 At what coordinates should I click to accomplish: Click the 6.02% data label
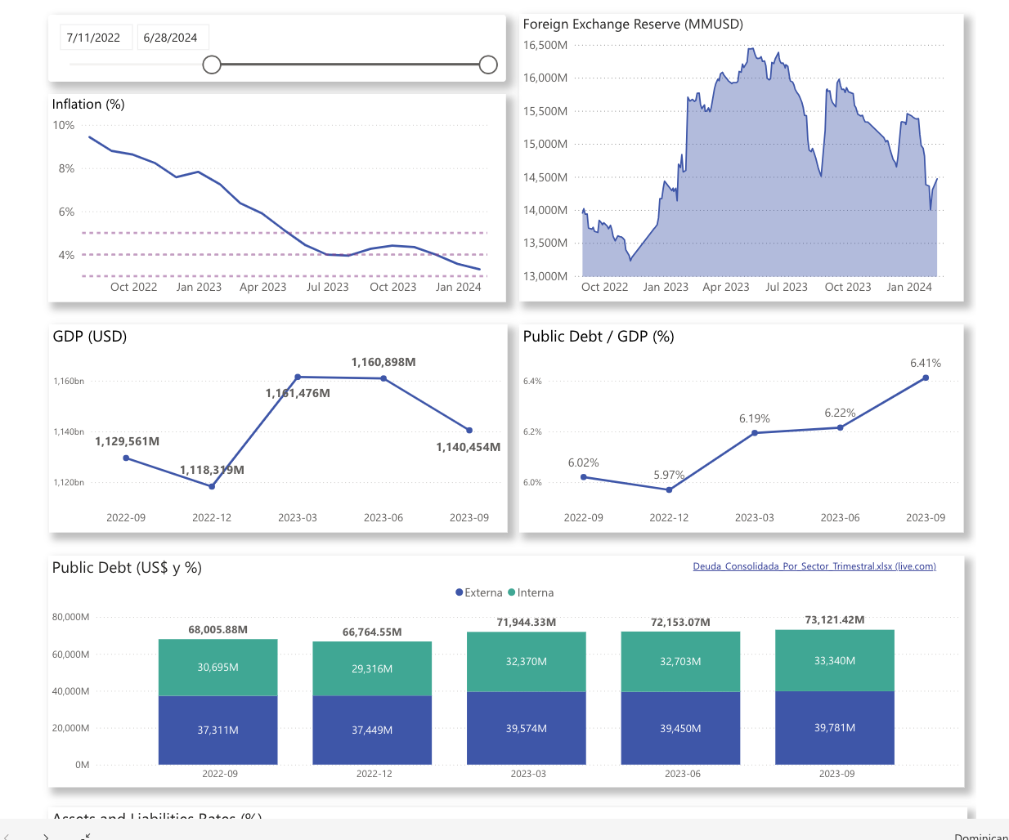584,462
